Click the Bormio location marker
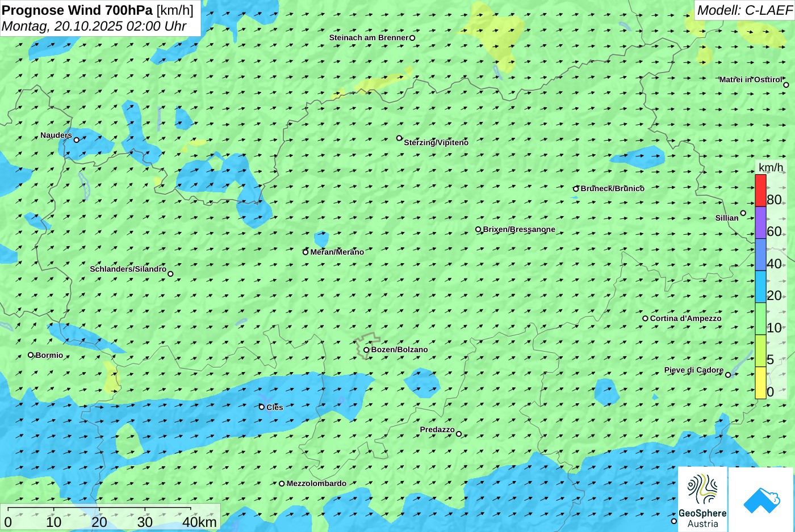Image resolution: width=795 pixels, height=532 pixels. click(x=31, y=355)
